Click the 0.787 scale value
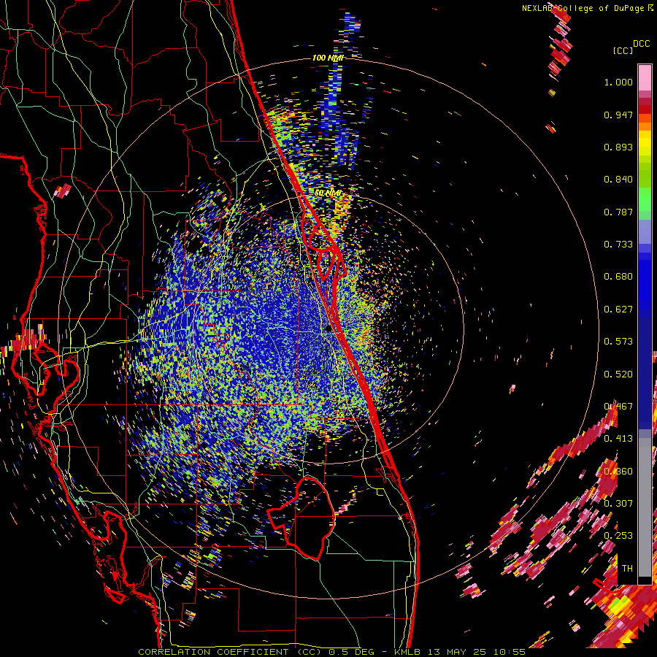The height and width of the screenshot is (657, 657). coord(618,212)
